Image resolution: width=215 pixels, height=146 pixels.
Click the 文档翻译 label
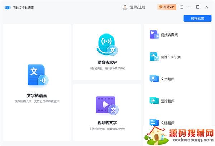167,123
